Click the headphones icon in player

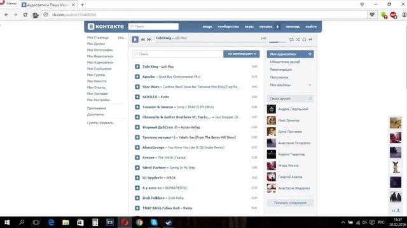point(304,39)
